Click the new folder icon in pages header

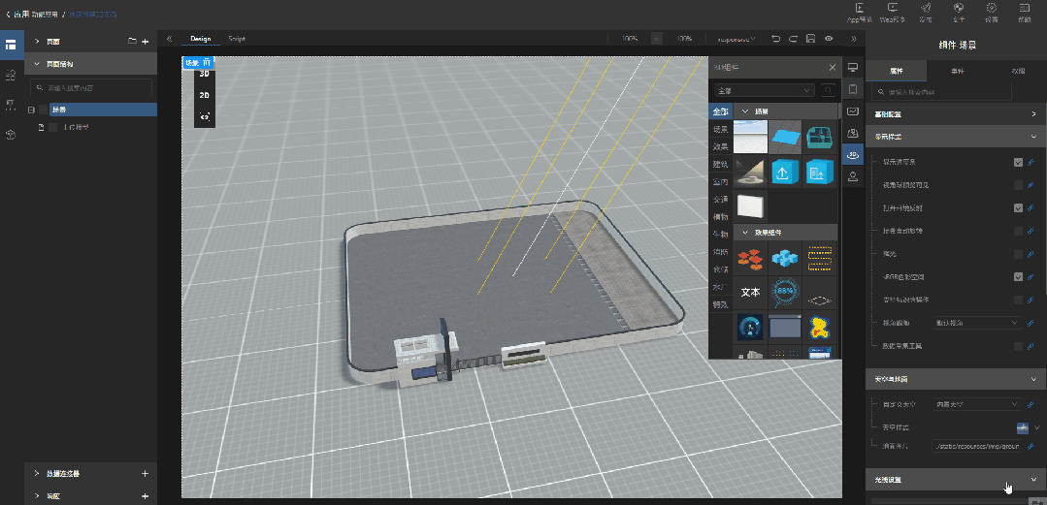132,42
